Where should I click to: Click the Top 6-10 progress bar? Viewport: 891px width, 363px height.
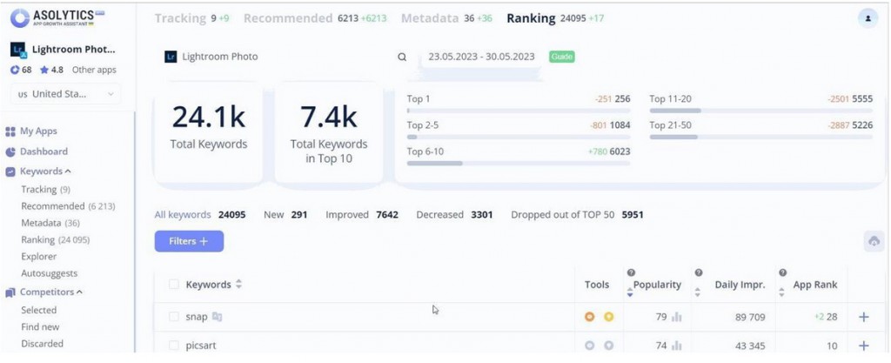click(x=519, y=164)
